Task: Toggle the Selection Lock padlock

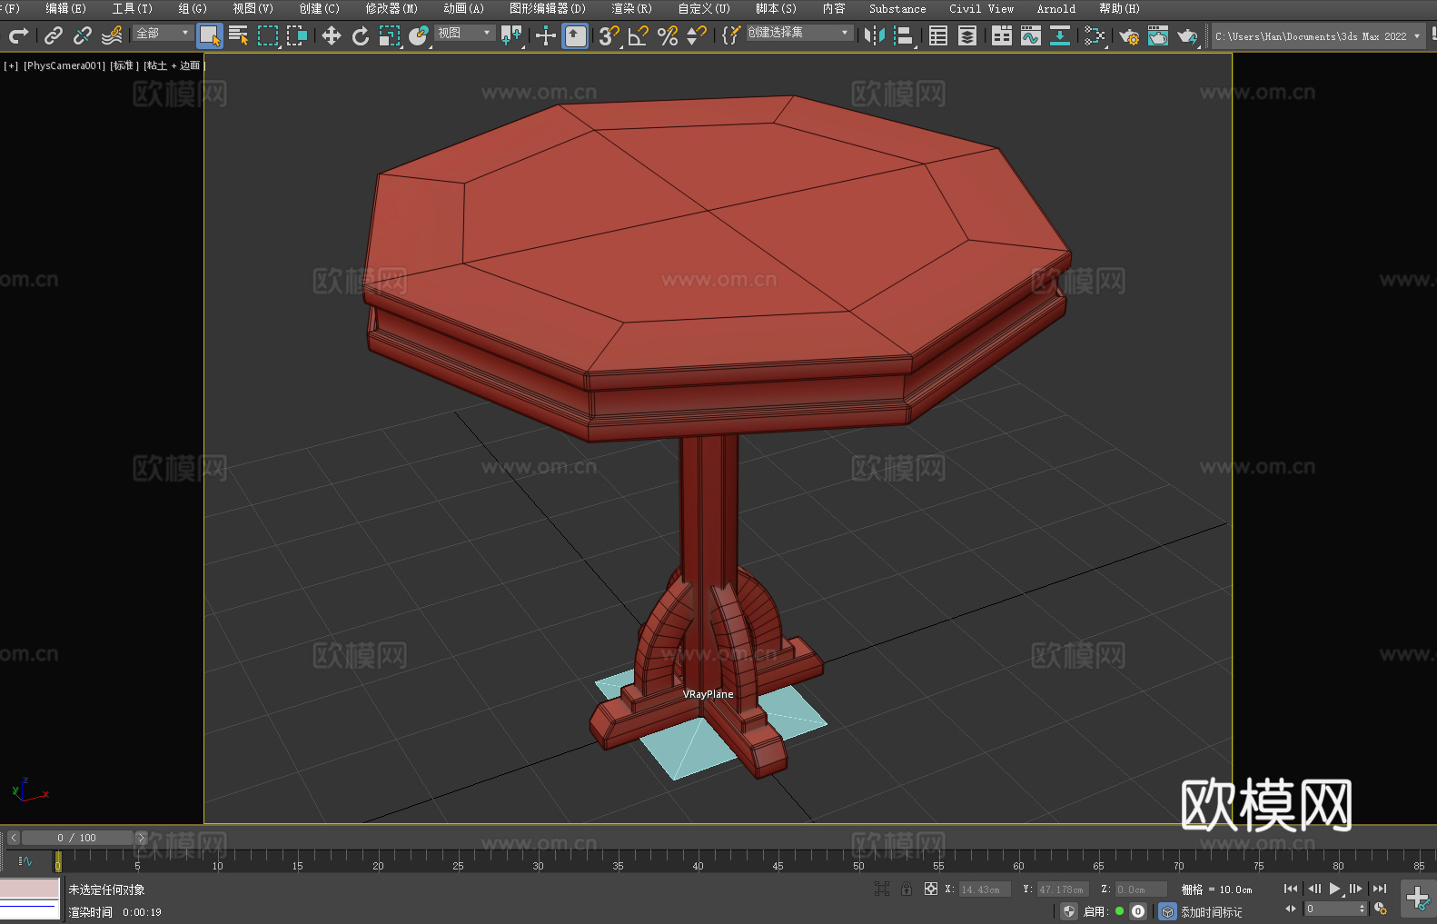Action: pyautogui.click(x=907, y=889)
